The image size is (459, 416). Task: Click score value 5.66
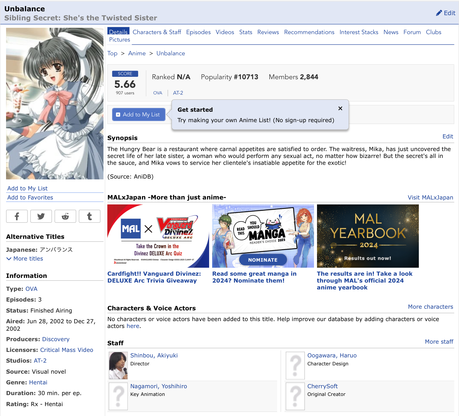click(x=125, y=84)
